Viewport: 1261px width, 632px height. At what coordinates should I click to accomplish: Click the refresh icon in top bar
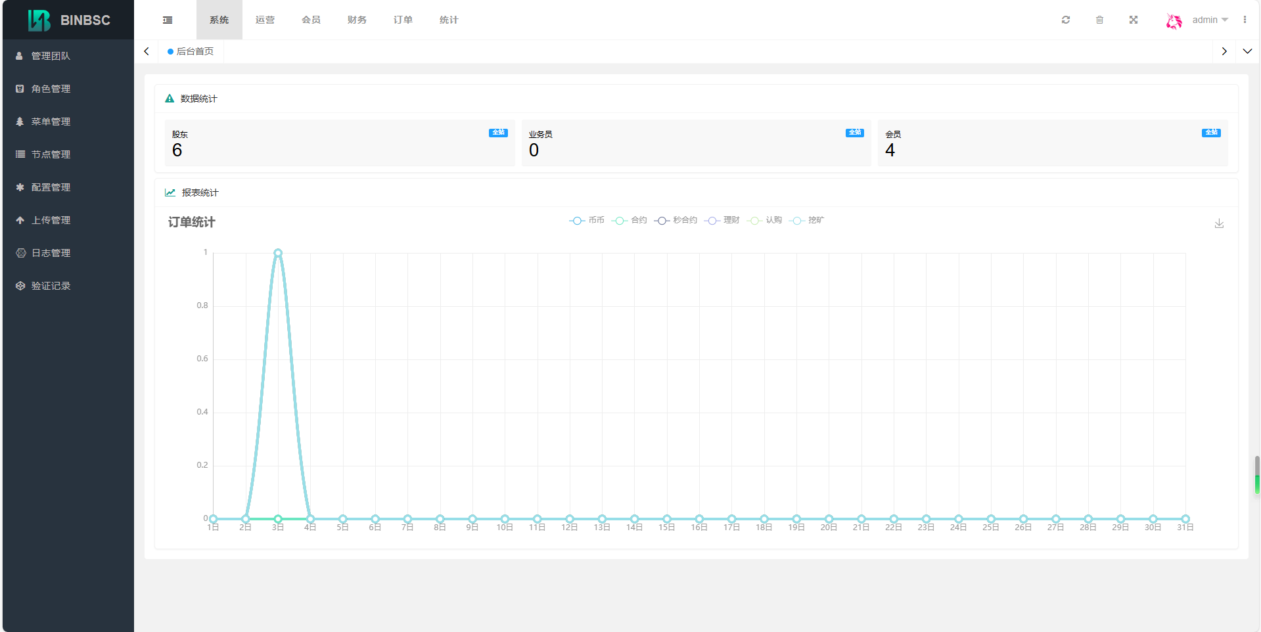(1066, 20)
